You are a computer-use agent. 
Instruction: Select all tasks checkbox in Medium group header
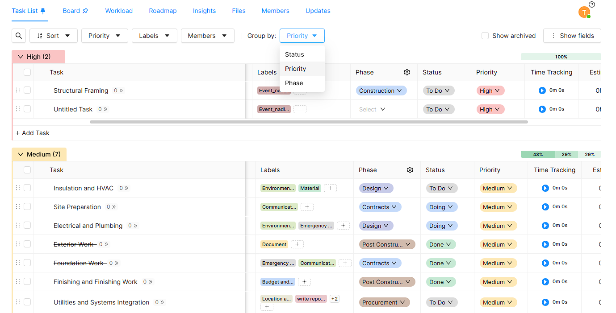pos(27,170)
